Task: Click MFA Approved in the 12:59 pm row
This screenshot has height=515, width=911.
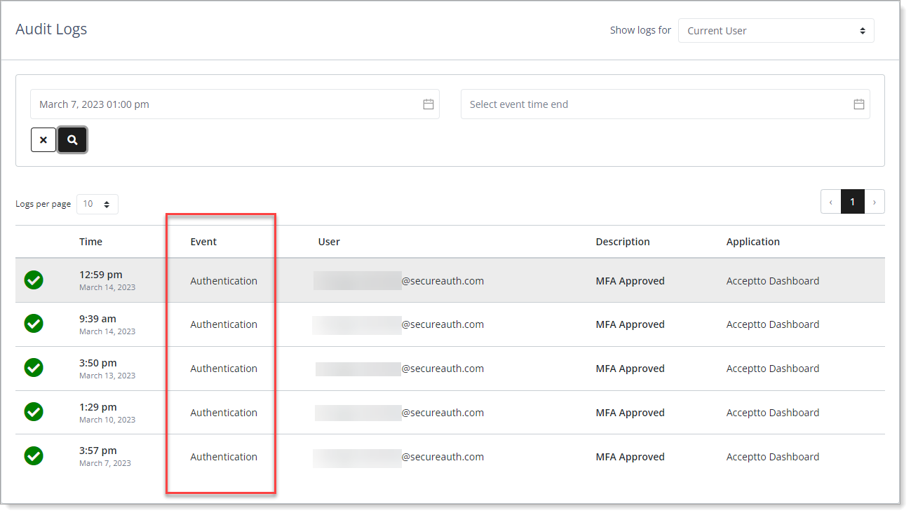Action: point(630,281)
